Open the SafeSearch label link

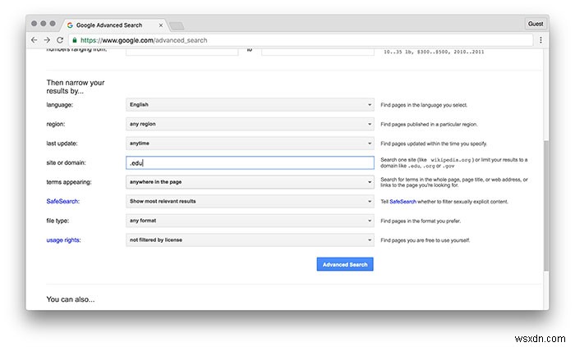click(62, 201)
